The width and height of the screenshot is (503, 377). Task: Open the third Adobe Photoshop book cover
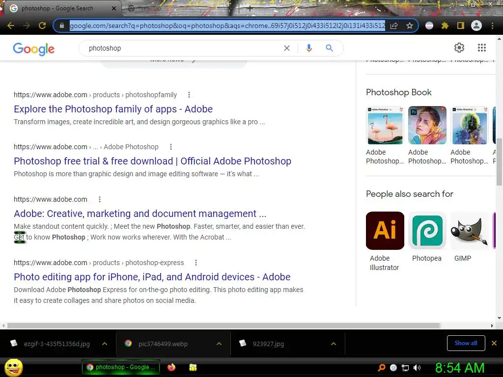pyautogui.click(x=469, y=125)
